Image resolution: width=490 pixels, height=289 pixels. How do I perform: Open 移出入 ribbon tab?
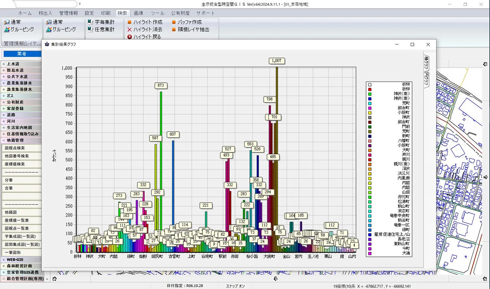[x=46, y=13]
